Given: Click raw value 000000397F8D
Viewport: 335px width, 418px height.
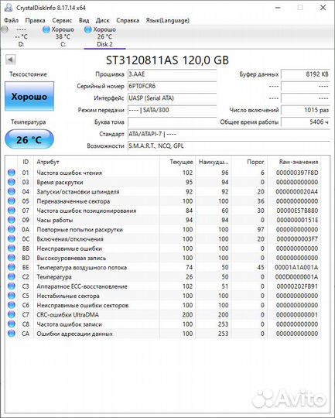Looking at the screenshot, I should coord(297,173).
